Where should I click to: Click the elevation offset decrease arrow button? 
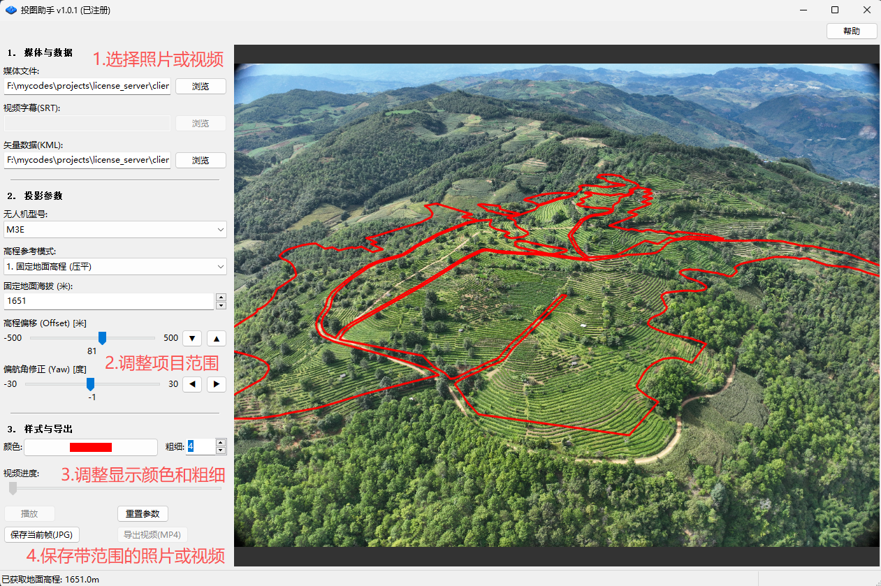[192, 338]
